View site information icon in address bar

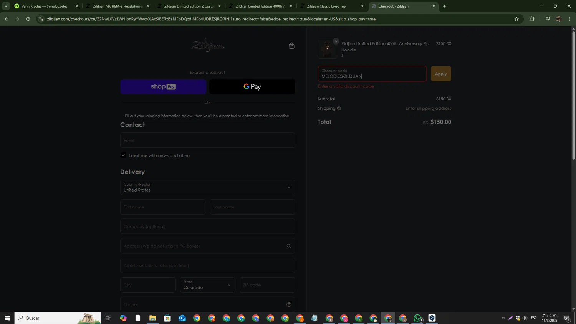pos(41,19)
